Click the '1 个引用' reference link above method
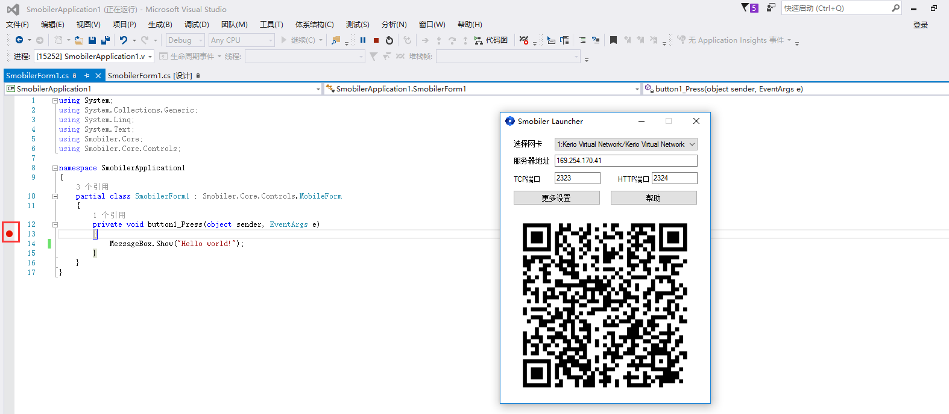Viewport: 949px width, 414px height. click(x=109, y=215)
